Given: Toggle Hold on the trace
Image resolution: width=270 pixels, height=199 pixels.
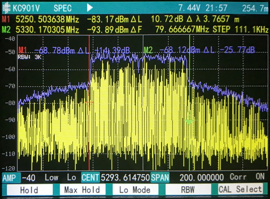Looking at the screenshot, I should click(x=29, y=190).
